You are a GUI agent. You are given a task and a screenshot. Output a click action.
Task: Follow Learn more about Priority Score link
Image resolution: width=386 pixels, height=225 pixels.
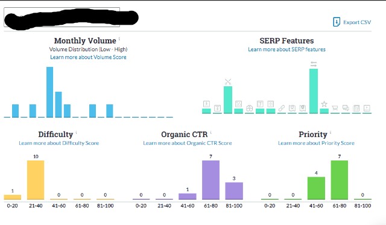(316, 143)
